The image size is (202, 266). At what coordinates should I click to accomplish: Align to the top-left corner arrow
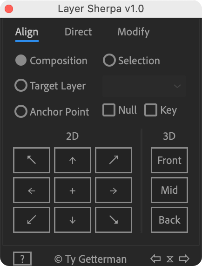coord(32,160)
